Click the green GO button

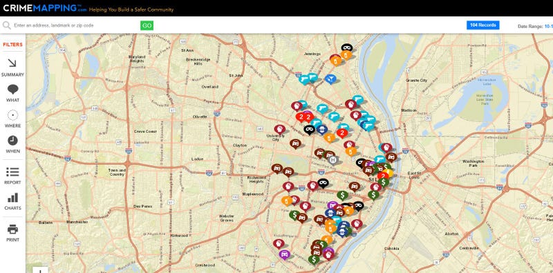click(x=147, y=26)
